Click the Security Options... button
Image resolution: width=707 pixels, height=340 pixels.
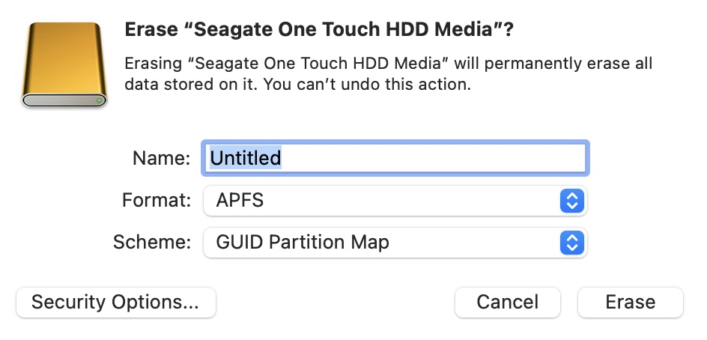click(115, 303)
